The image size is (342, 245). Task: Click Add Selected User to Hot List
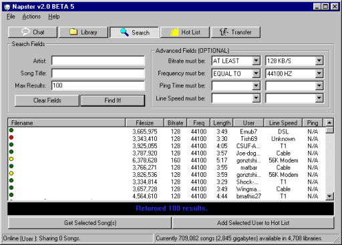pyautogui.click(x=253, y=223)
